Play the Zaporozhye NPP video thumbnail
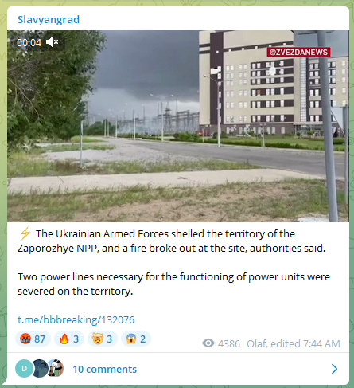The height and width of the screenshot is (388, 354). click(x=178, y=126)
